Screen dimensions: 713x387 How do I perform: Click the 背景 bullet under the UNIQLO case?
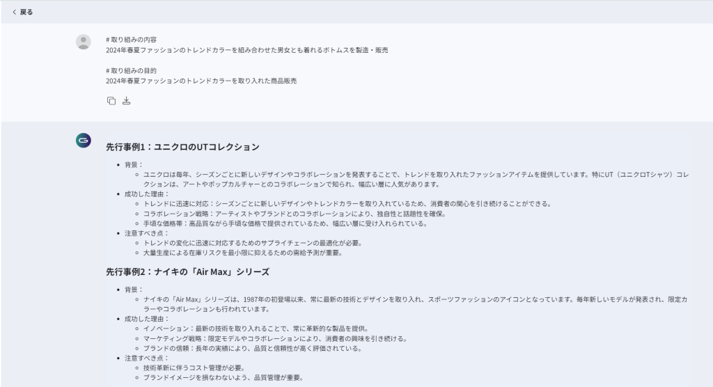pyautogui.click(x=134, y=165)
